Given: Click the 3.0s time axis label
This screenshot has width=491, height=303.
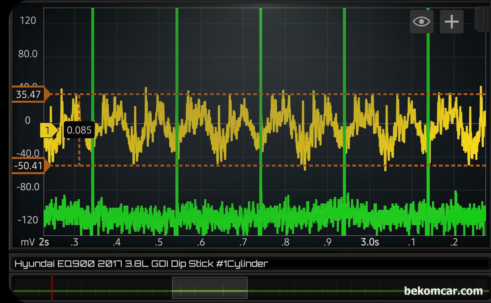Looking at the screenshot, I should coord(370,242).
